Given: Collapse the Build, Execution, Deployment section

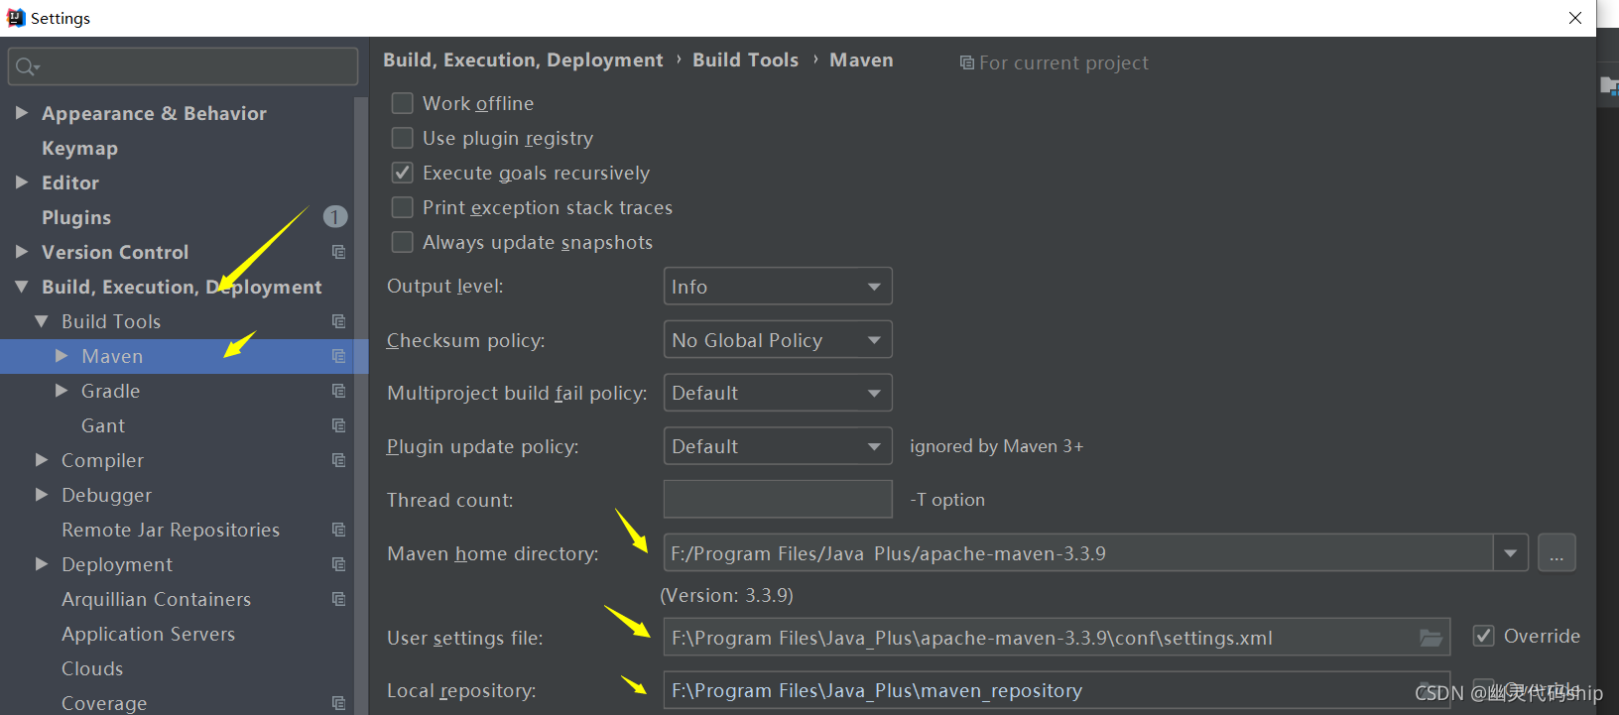Looking at the screenshot, I should coord(22,287).
